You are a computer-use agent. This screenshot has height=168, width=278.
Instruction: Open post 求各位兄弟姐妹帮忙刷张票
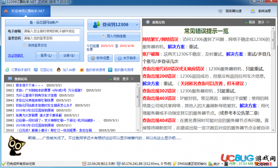click(35, 100)
